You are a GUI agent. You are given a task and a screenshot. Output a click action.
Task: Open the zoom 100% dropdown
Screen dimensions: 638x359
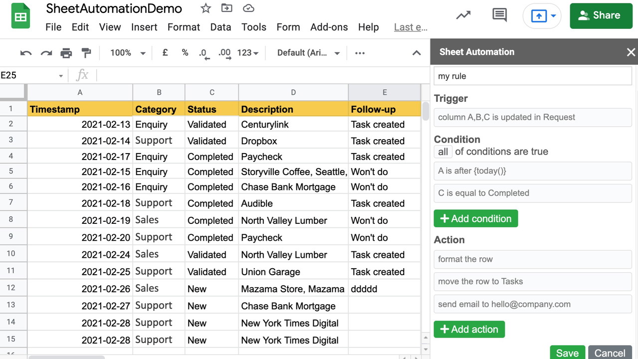tap(128, 53)
